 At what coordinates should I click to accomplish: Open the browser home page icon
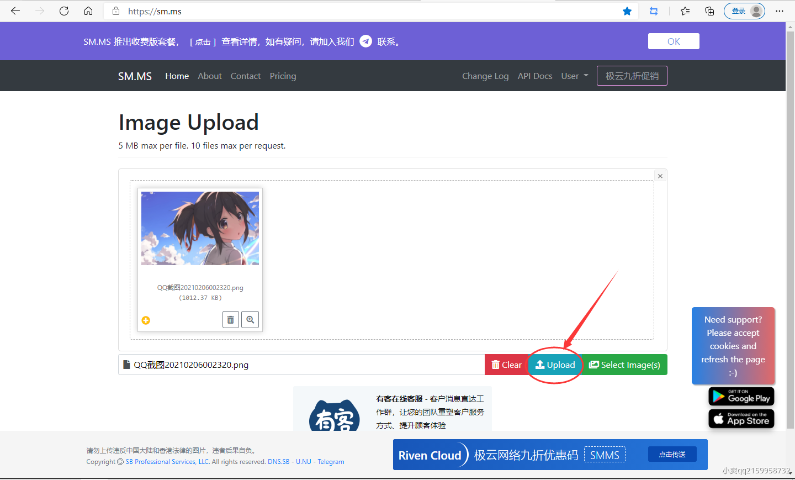[88, 11]
